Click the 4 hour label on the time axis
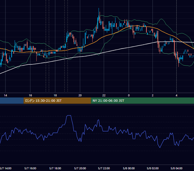The height and width of the screenshot is (171, 194). [x=176, y=95]
